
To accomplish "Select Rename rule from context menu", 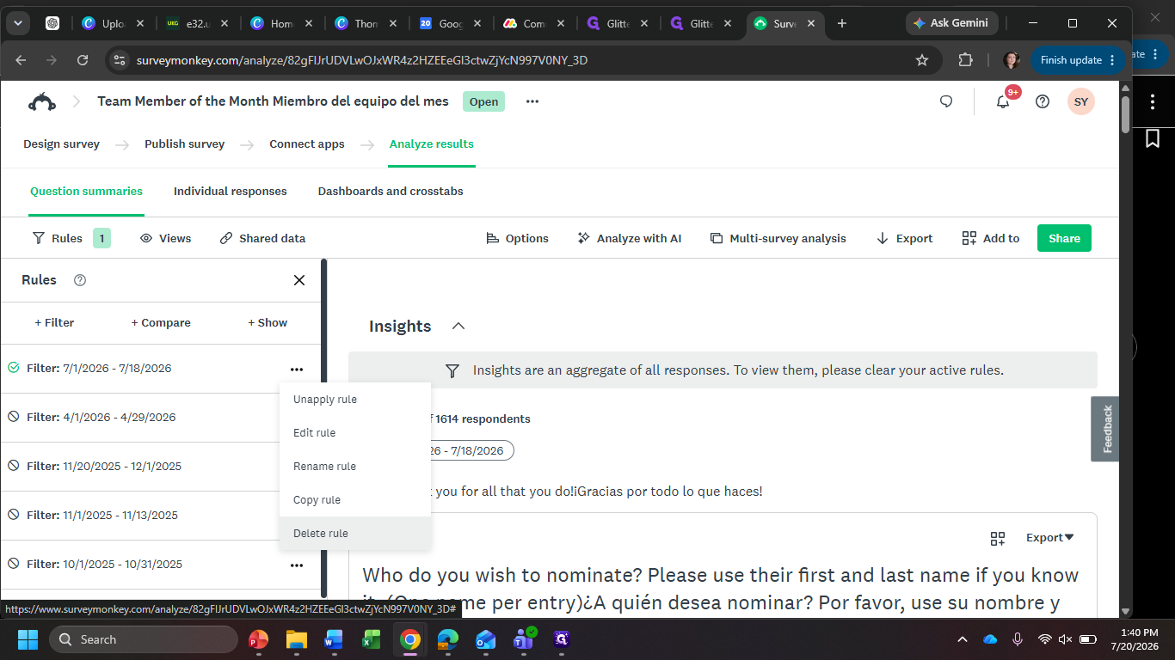I will click(355, 467).
